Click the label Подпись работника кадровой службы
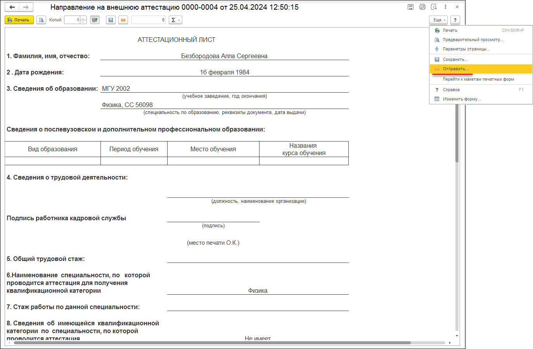 click(x=66, y=218)
